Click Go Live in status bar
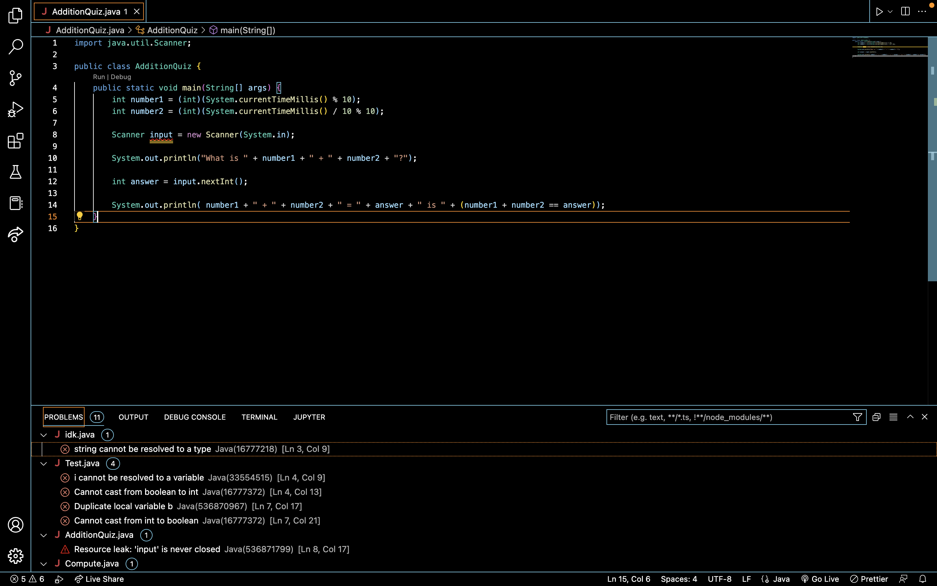937x586 pixels. [820, 579]
